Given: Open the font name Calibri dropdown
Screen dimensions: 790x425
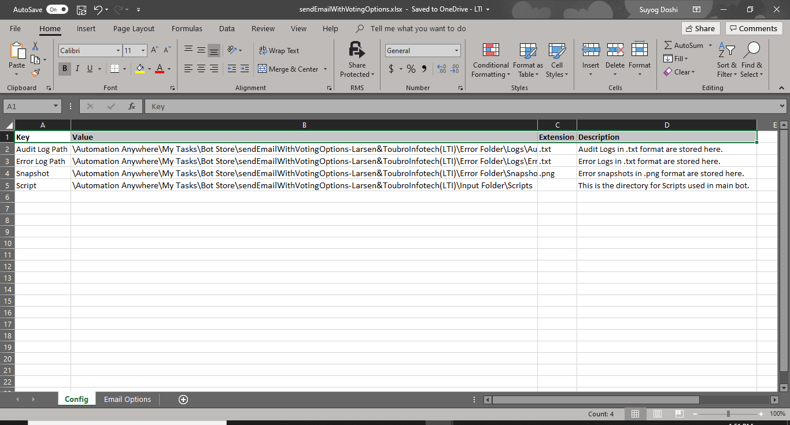Looking at the screenshot, I should click(x=118, y=51).
